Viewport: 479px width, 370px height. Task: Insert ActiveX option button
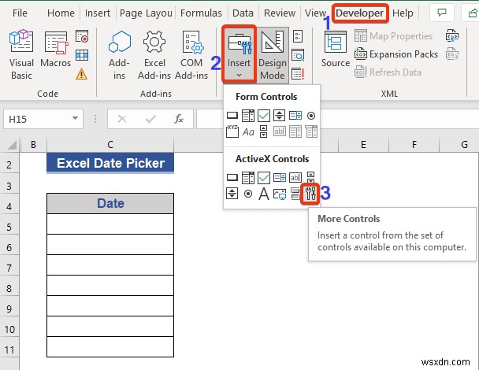pos(248,194)
